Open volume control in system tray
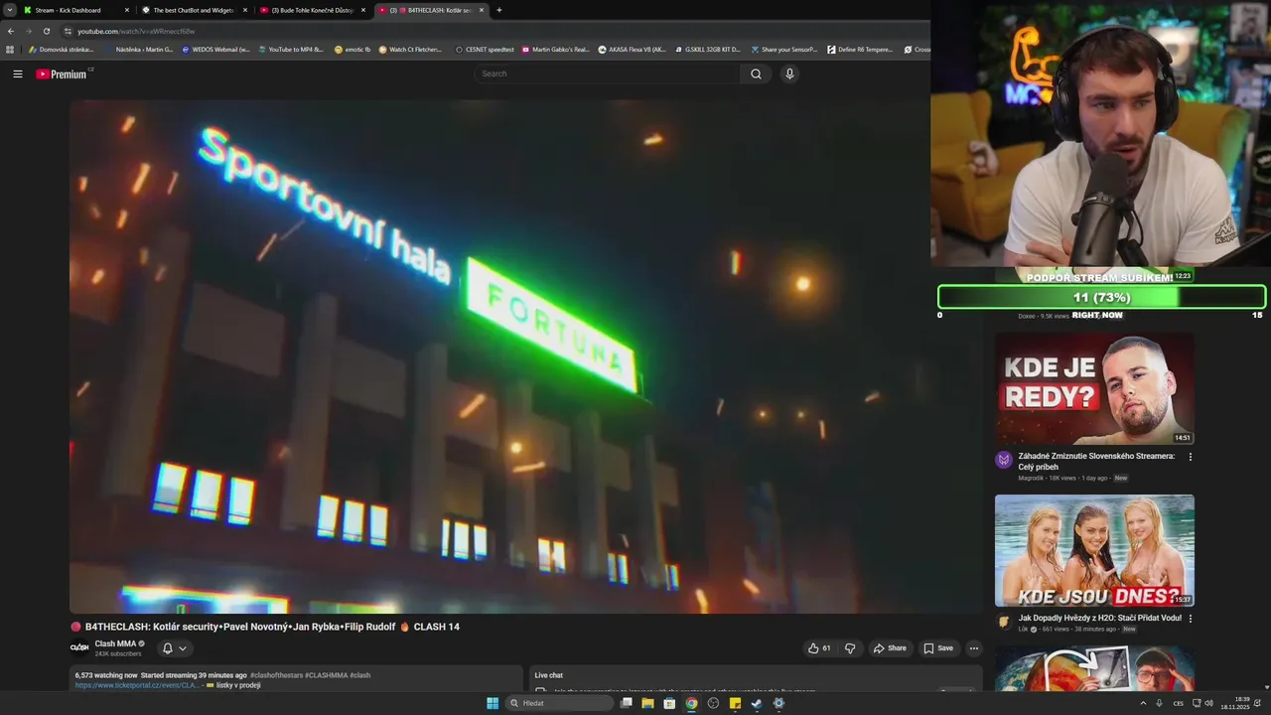The image size is (1271, 715). point(1208,703)
